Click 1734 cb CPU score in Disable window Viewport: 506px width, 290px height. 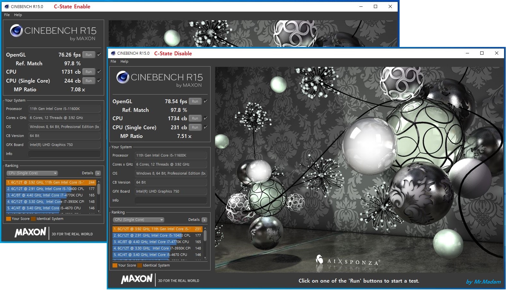(177, 118)
